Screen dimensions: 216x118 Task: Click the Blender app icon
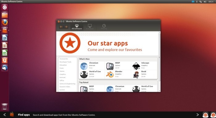[110, 75]
